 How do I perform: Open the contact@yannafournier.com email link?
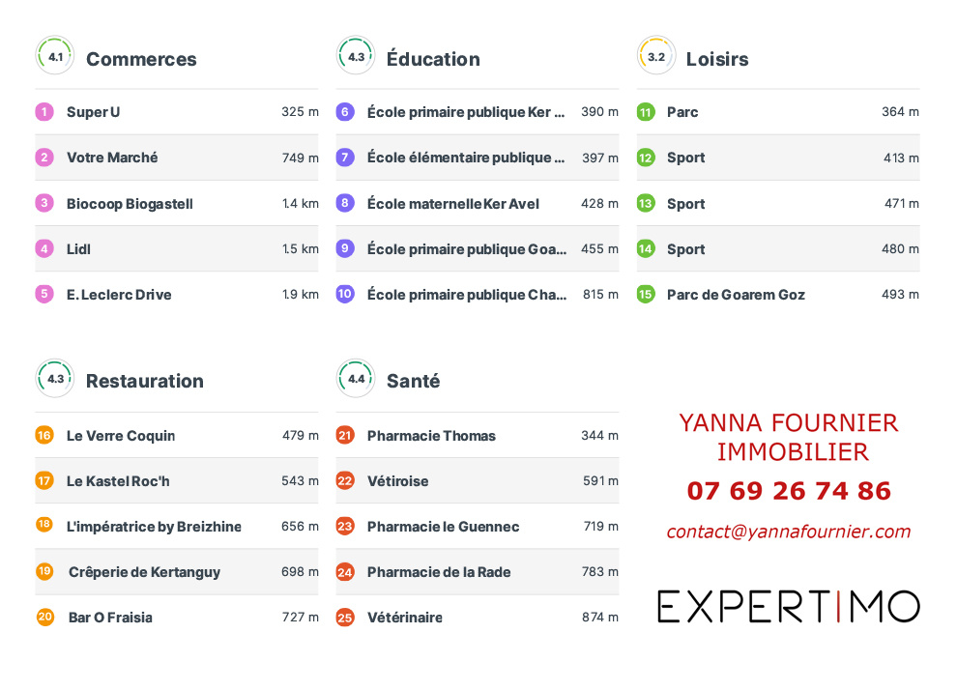[x=788, y=532]
